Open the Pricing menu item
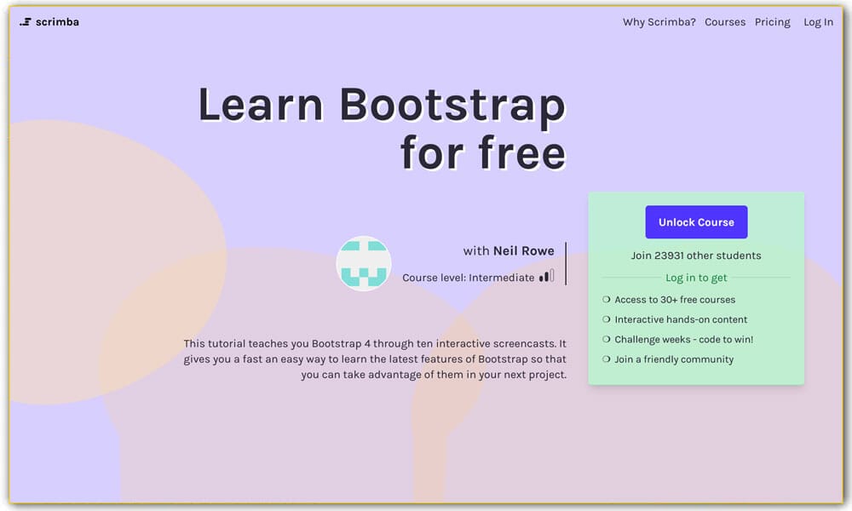This screenshot has width=852, height=511. click(772, 22)
